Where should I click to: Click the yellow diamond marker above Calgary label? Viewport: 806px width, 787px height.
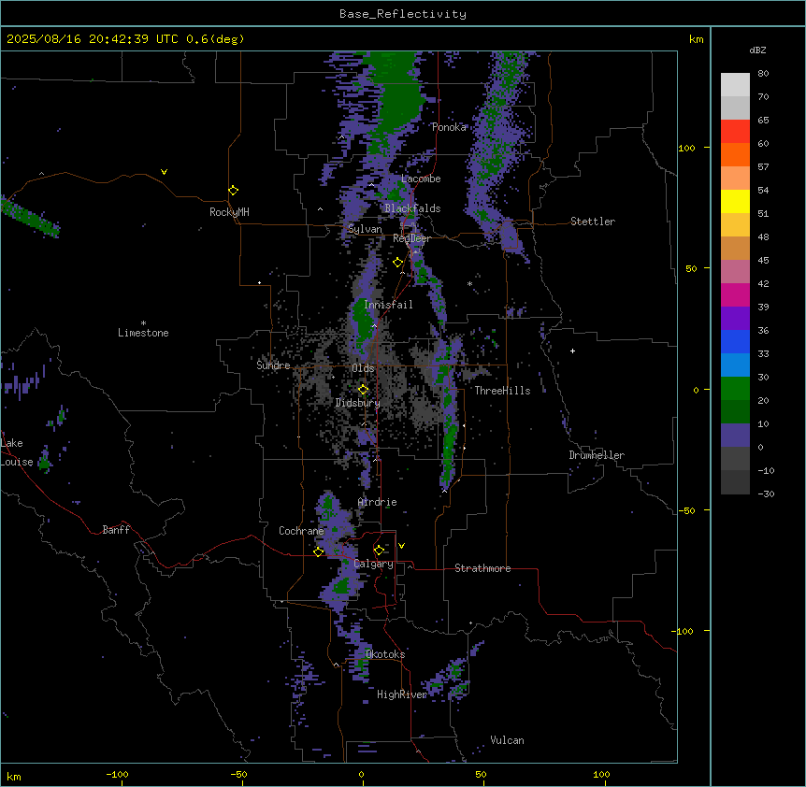379,551
